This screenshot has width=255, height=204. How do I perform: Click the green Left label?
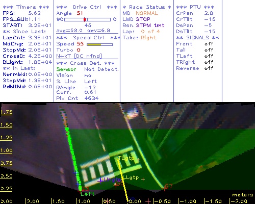coord(87,194)
